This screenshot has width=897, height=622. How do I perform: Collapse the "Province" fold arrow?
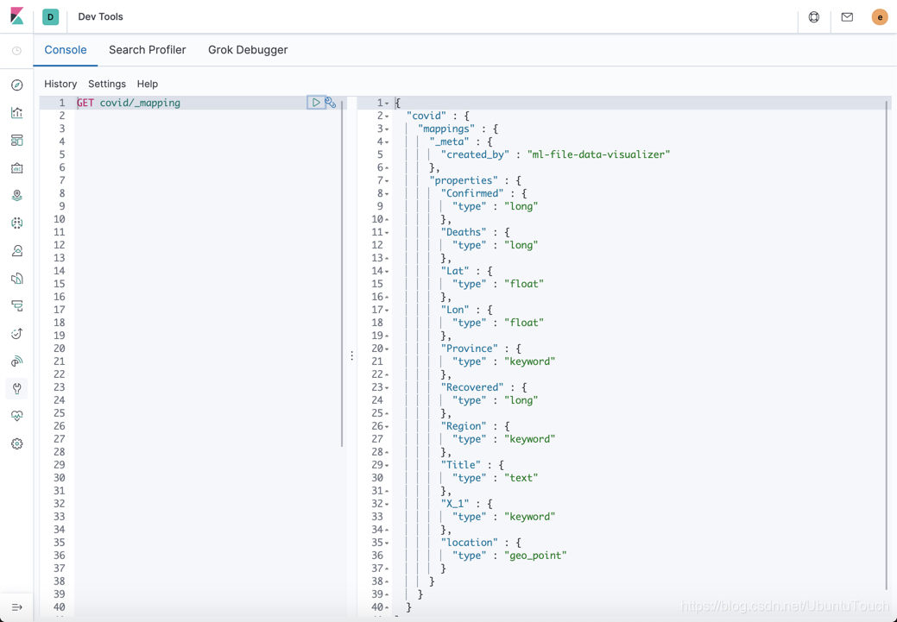tap(387, 349)
